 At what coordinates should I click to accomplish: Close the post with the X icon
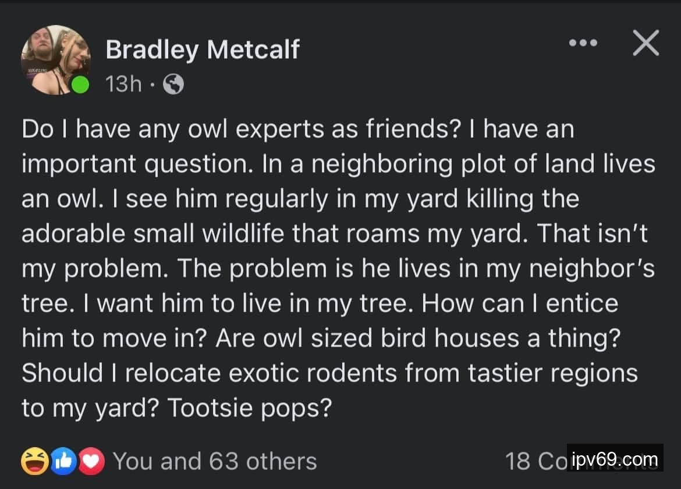pyautogui.click(x=645, y=44)
